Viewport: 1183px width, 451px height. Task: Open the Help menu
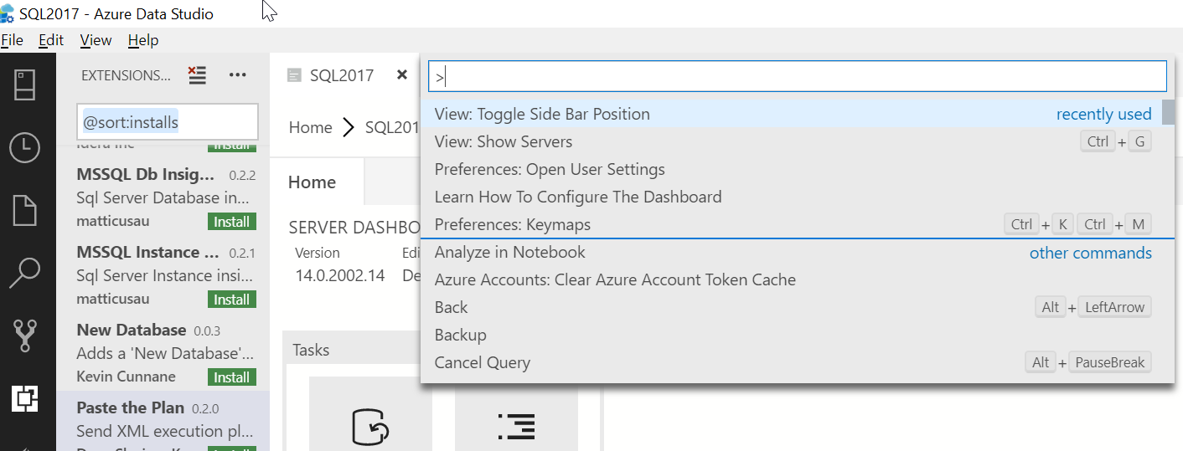point(143,40)
